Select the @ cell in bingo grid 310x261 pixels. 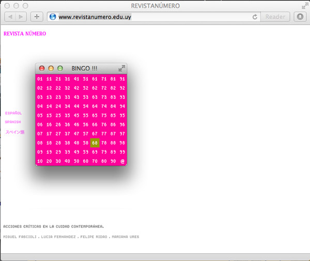122,161
